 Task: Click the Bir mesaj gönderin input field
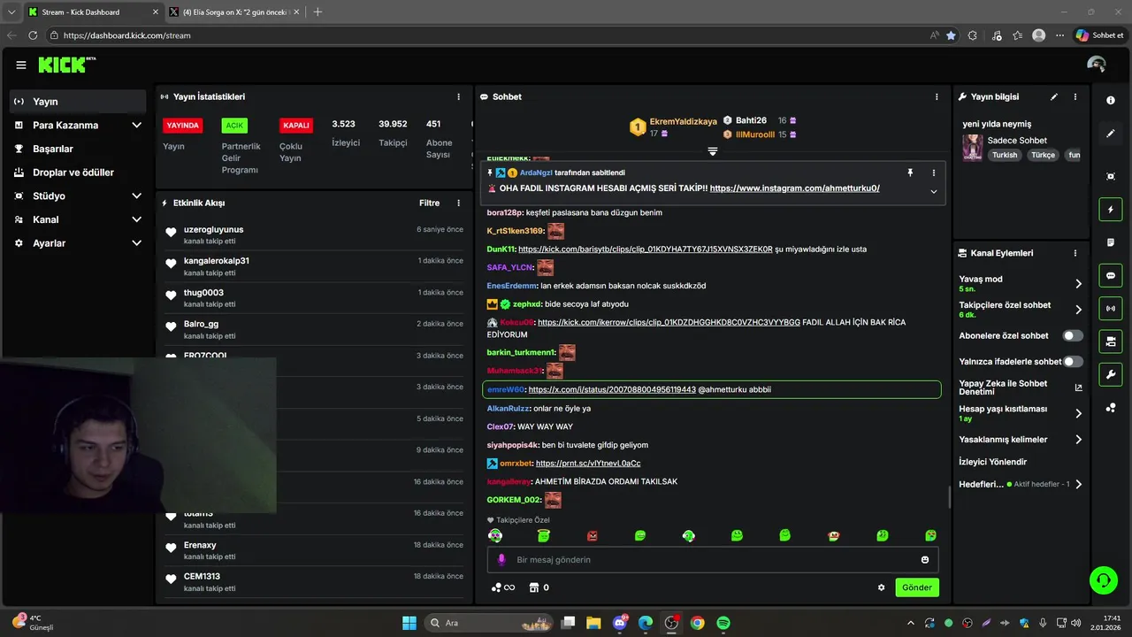pos(712,560)
